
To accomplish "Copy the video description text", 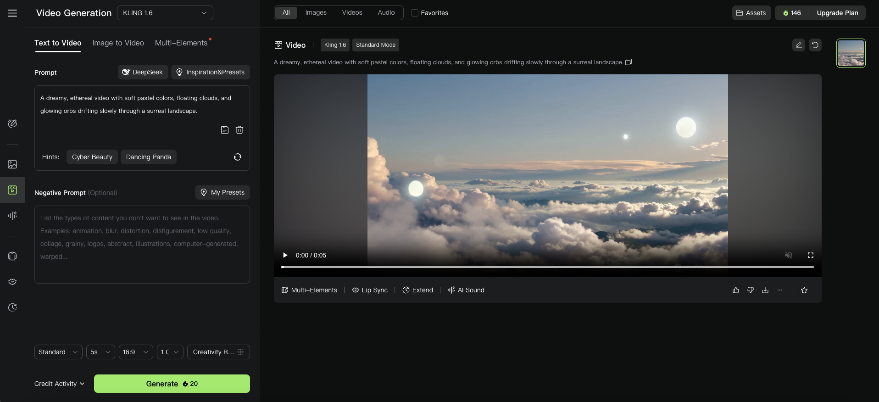I will pyautogui.click(x=629, y=62).
